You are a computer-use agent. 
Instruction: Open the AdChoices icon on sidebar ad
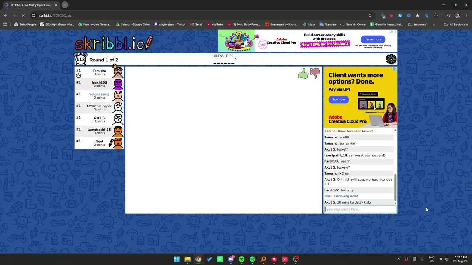(395, 68)
